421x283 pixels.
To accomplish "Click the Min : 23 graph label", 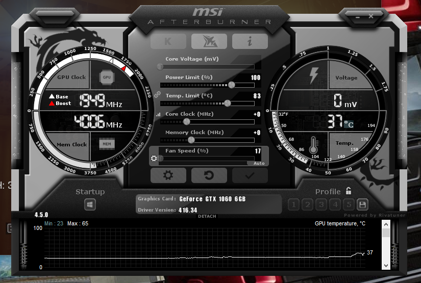I will point(54,223).
